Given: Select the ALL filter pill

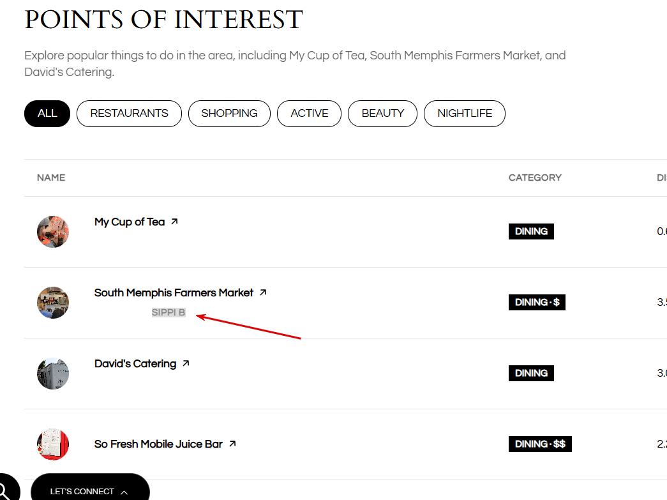Looking at the screenshot, I should [x=47, y=114].
